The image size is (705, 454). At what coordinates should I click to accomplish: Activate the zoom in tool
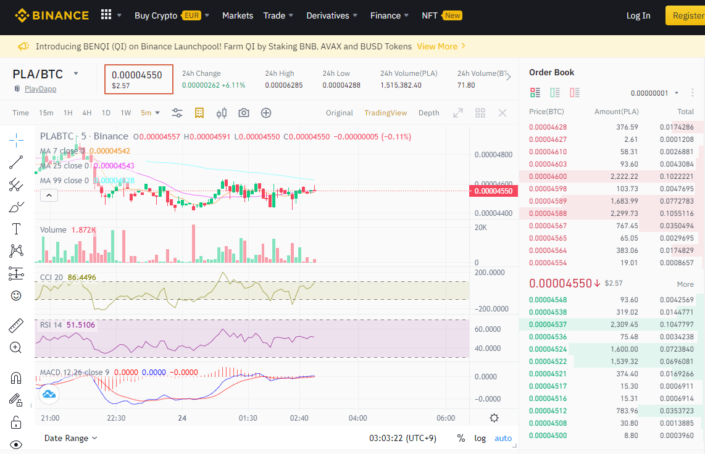coord(16,347)
